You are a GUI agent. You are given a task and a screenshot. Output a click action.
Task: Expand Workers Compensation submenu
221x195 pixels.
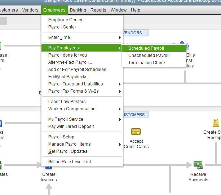pos(82,109)
